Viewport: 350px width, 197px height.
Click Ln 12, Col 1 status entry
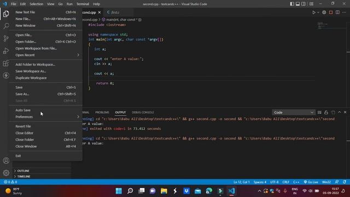(x=242, y=182)
